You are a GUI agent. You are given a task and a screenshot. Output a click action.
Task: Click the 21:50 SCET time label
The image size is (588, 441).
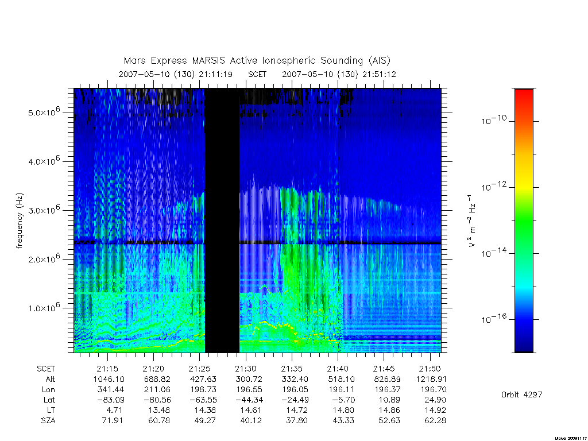click(x=430, y=369)
